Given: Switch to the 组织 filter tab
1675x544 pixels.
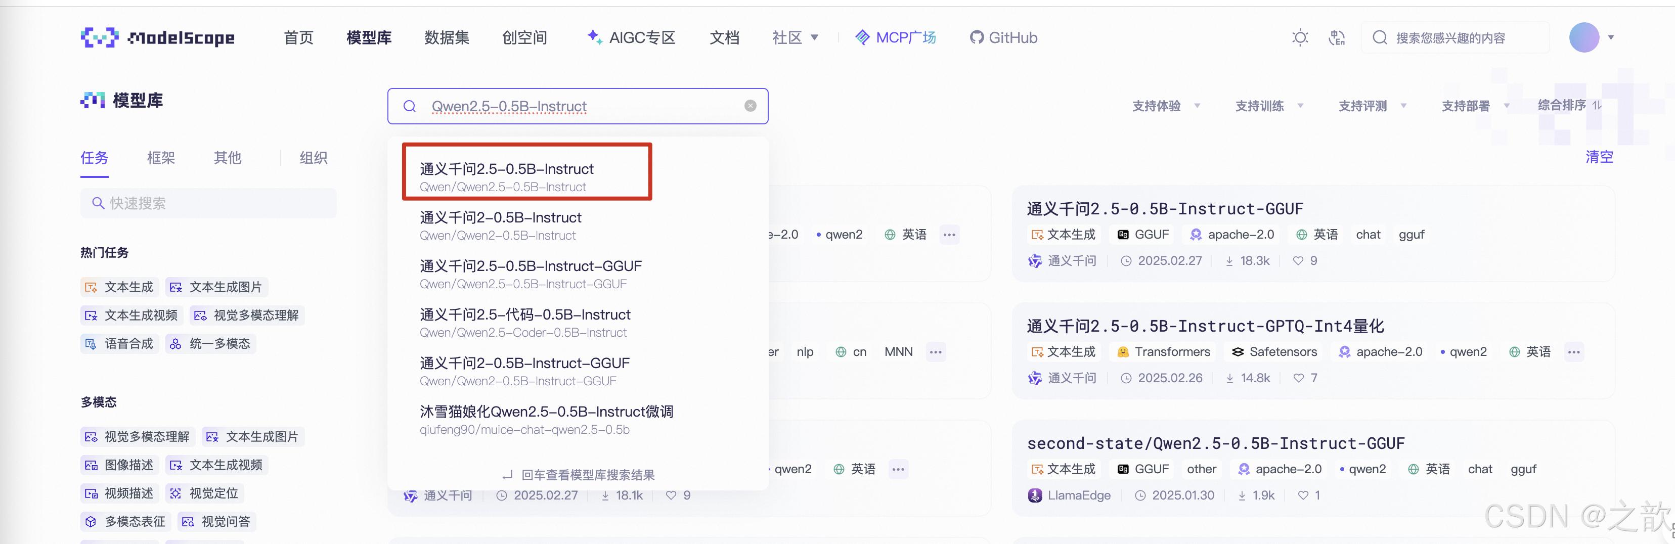Looking at the screenshot, I should pyautogui.click(x=314, y=158).
